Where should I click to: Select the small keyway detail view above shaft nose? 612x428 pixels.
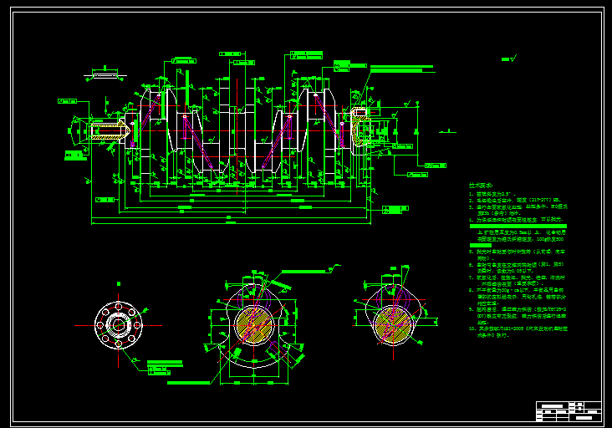(x=105, y=75)
